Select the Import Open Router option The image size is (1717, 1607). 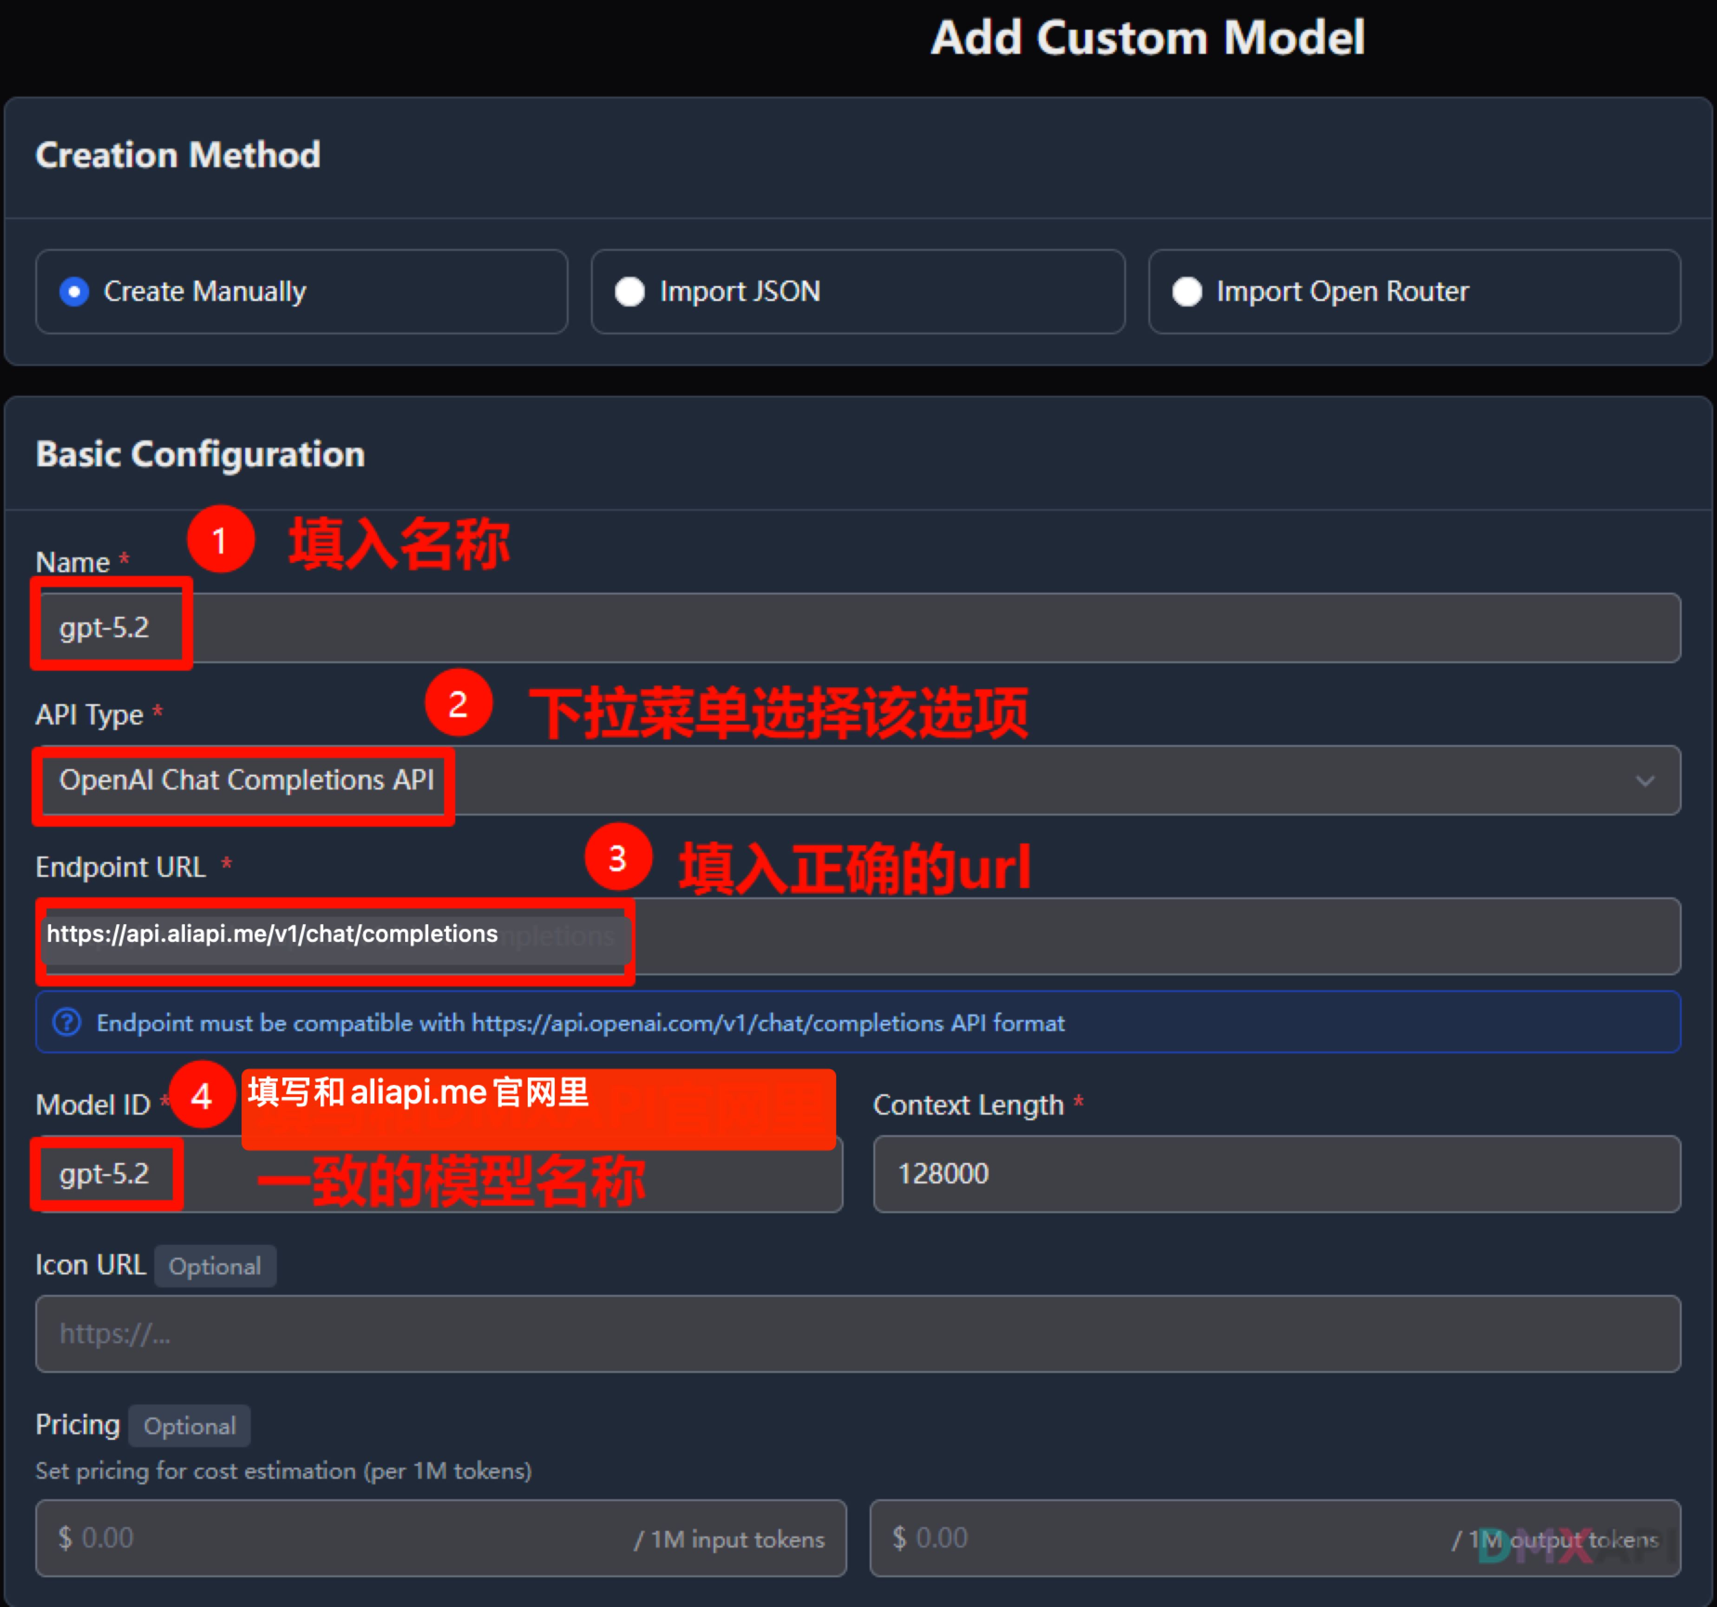(1414, 292)
